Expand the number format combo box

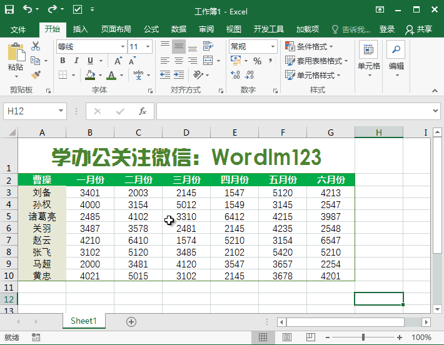273,47
